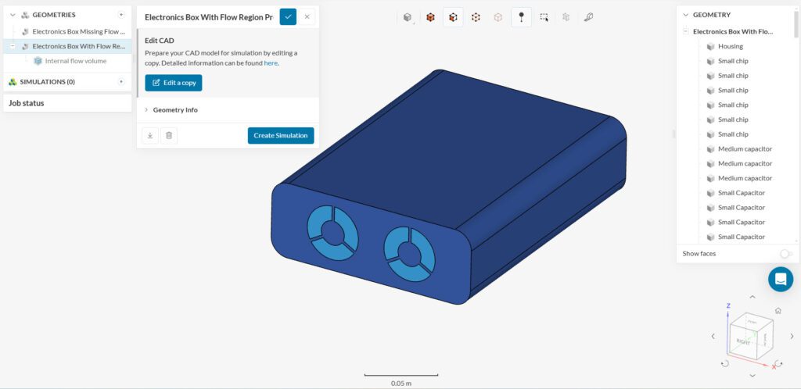The height and width of the screenshot is (389, 801).
Task: Enable the translucent surfaces render mode
Action: (498, 17)
